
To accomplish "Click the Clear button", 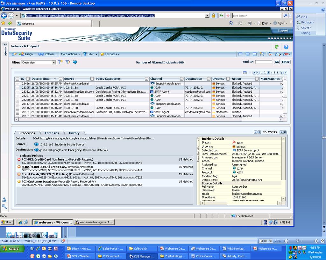I will click(286, 62).
